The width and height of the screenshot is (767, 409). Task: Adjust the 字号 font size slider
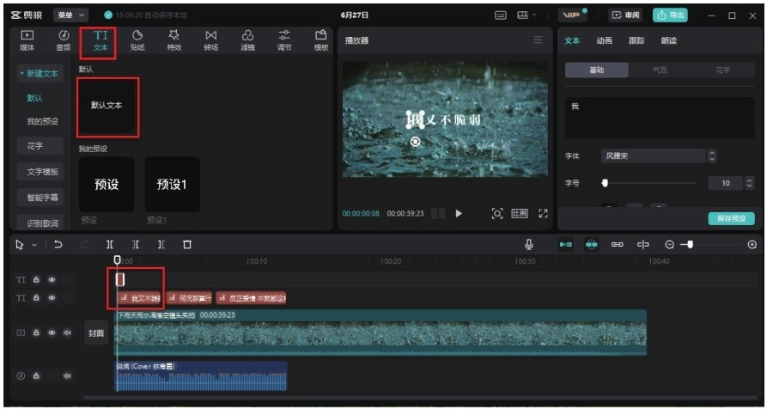[x=648, y=184]
